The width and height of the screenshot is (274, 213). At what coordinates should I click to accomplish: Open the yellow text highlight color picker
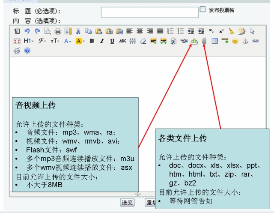80,41
